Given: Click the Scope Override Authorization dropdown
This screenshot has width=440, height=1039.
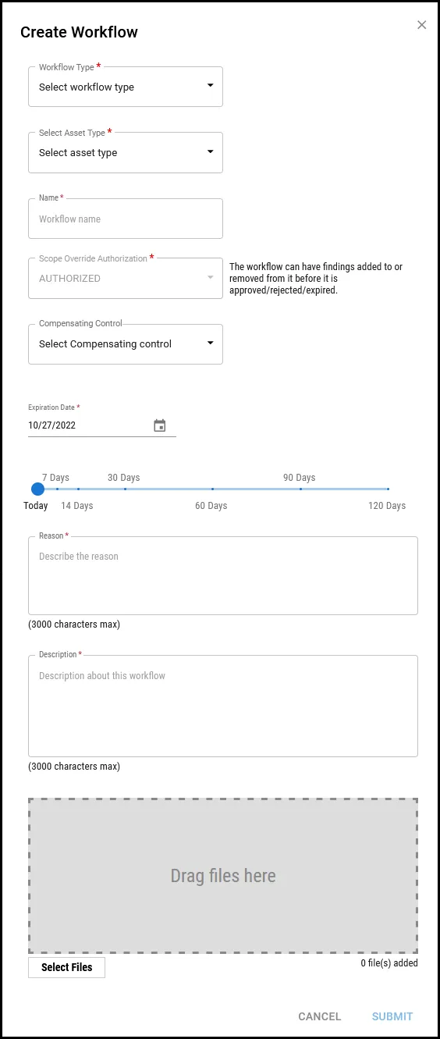Looking at the screenshot, I should [126, 278].
